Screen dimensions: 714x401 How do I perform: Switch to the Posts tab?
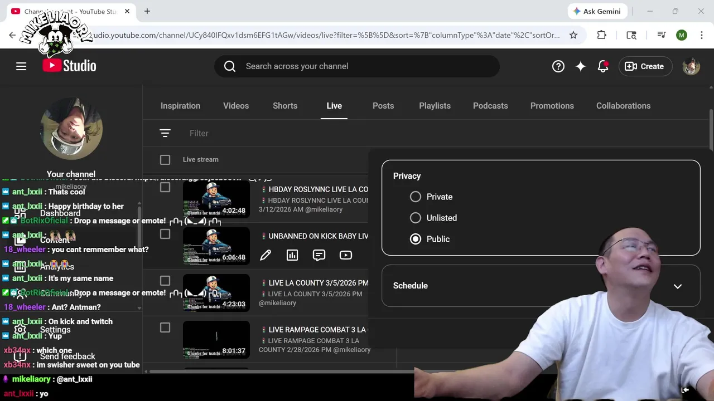[383, 106]
